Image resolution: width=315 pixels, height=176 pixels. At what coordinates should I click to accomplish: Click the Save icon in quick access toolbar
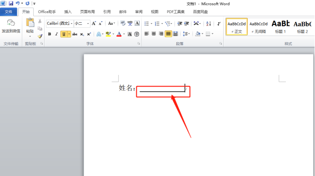(x=11, y=4)
